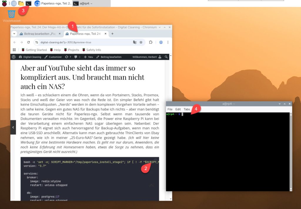301x209 pixels.
Task: Open the Wastebasket on the desktop
Action: tap(11, 14)
